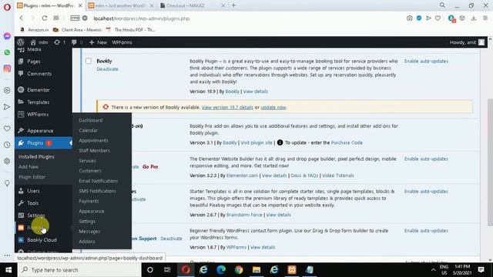The image size is (493, 277).
Task: Open Opera sidebar bookmarks heart
Action: (x=7, y=128)
